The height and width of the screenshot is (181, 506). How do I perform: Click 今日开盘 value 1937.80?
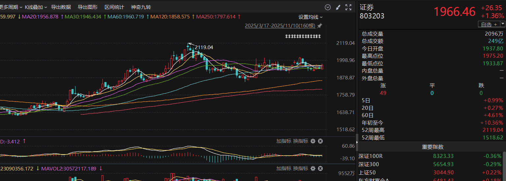[493, 48]
